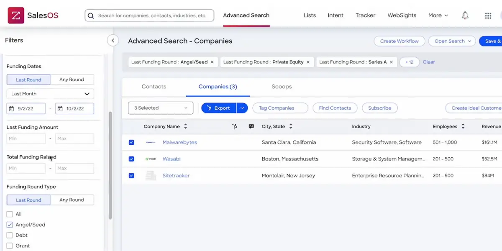
Task: Open the Malwarebytes company link
Action: point(179,142)
